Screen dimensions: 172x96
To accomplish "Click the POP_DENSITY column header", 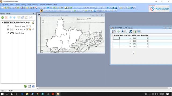I will click(143, 35).
